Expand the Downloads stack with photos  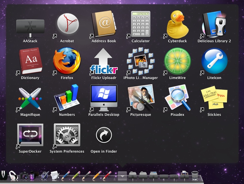184,175
